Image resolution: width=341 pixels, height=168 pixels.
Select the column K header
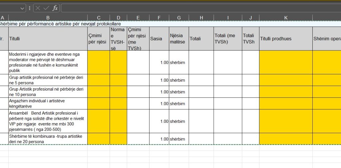click(286, 18)
